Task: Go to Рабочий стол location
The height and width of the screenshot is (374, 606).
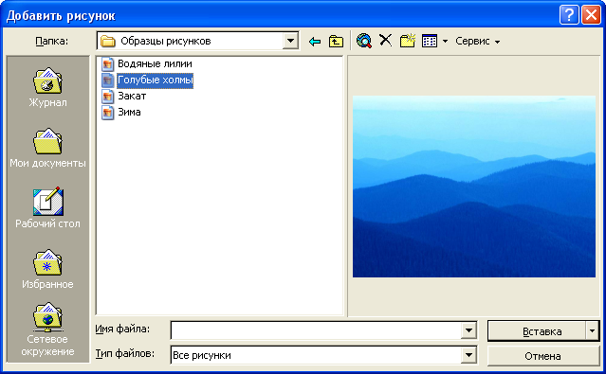Action: 48,208
